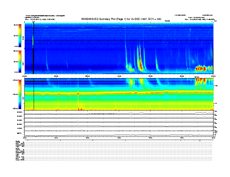
Task: Click the 10 frequency tick right of TNR panel
Action: [x=215, y=104]
